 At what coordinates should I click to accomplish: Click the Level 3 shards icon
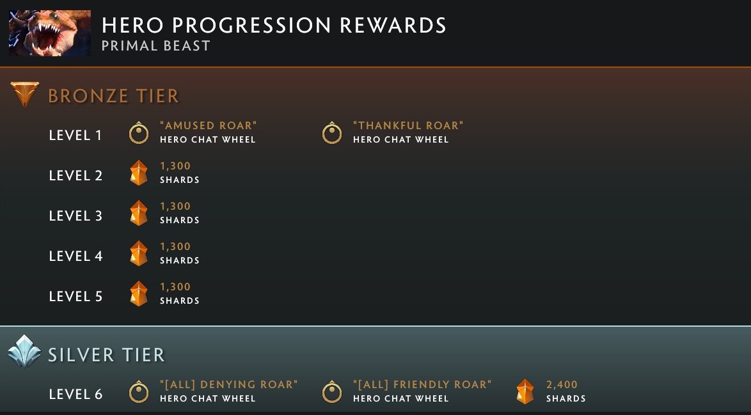[139, 212]
